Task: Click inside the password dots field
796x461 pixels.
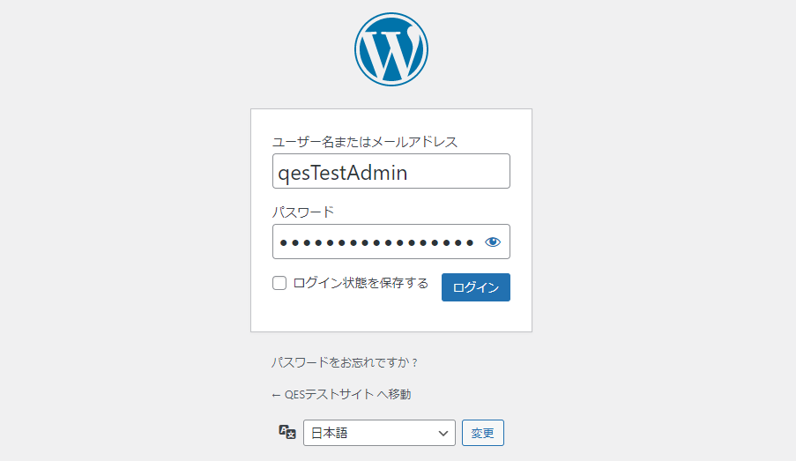Action: click(376, 242)
